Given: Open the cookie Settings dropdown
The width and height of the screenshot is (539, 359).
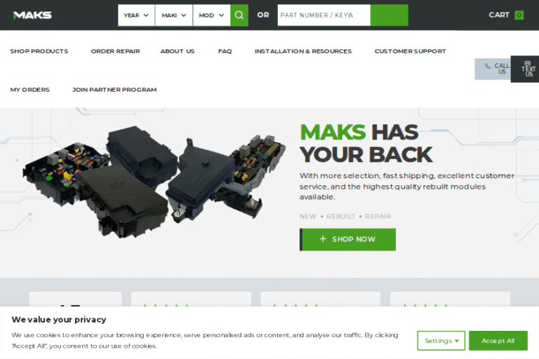Looking at the screenshot, I should (x=441, y=341).
